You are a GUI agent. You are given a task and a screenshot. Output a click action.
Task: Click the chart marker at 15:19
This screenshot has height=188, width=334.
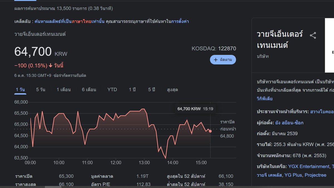click(210, 131)
